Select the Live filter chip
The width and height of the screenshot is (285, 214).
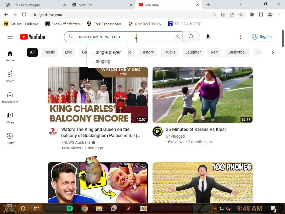click(68, 52)
